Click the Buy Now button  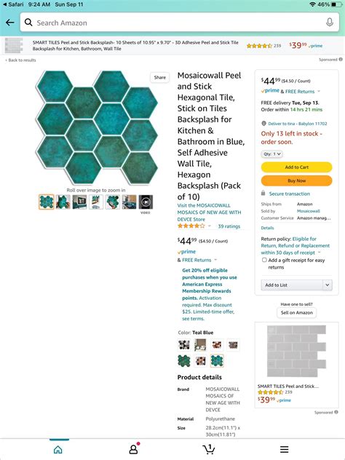pos(296,181)
